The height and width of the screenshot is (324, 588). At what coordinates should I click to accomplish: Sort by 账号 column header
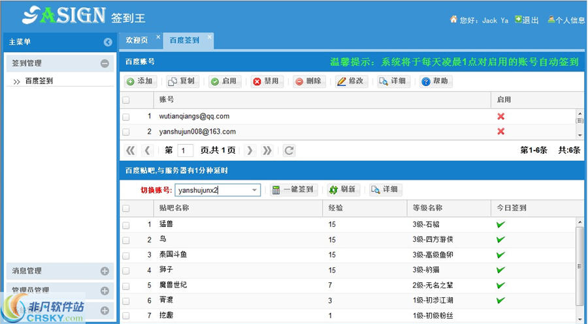point(322,100)
